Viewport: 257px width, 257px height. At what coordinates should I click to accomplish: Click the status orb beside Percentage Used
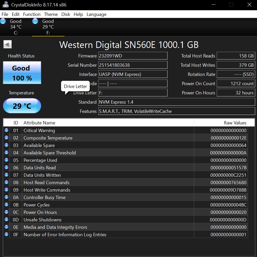[x=6, y=160]
